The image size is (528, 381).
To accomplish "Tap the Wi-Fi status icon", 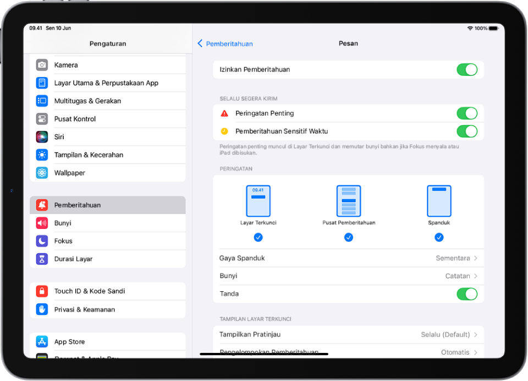I will (x=470, y=28).
